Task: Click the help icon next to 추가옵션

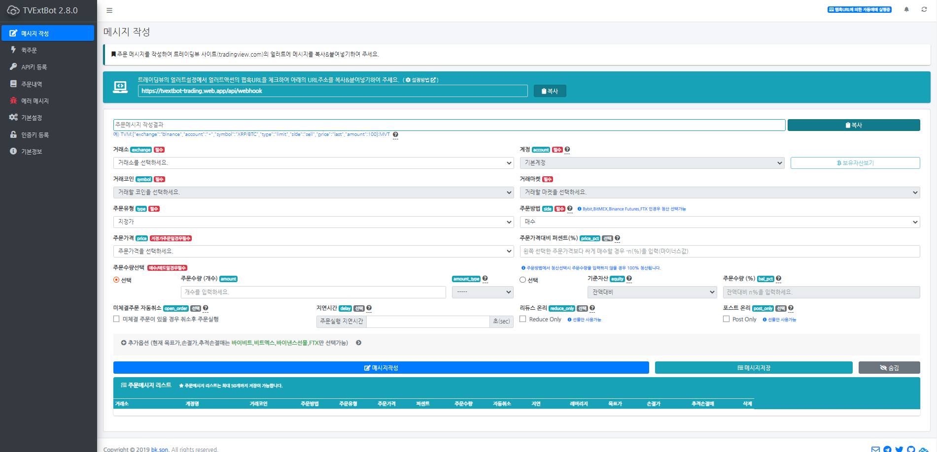Action: click(x=358, y=343)
